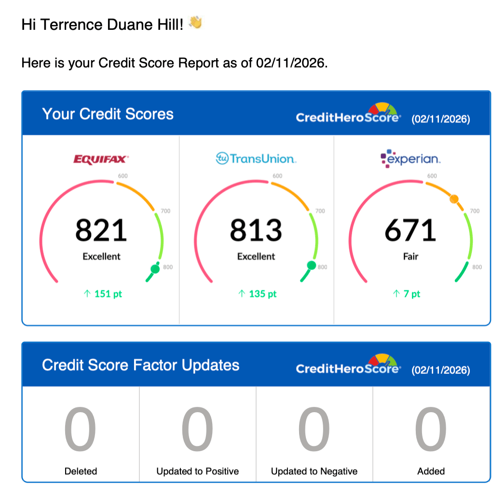Select the TransUnion score 813
Image resolution: width=492 pixels, height=484 pixels.
[x=256, y=230]
